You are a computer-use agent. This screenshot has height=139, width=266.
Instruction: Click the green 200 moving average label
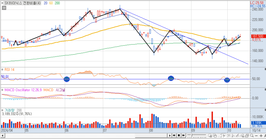(57, 3)
